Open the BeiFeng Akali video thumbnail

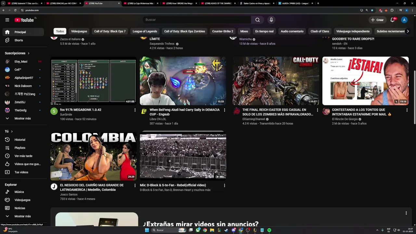click(183, 81)
